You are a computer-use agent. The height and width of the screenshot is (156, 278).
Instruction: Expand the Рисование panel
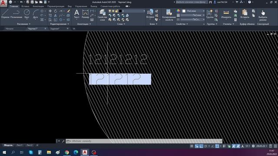coord(23,24)
